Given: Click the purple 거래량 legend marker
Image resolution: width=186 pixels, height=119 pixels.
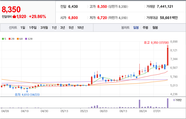Looking at the screenshot, I should [174, 100].
